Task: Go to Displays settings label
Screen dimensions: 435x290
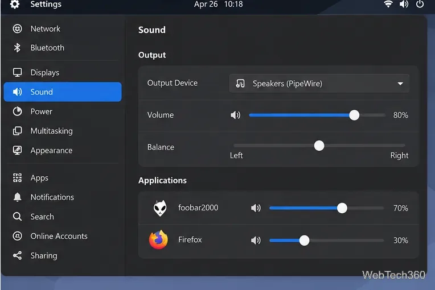Action: point(44,73)
